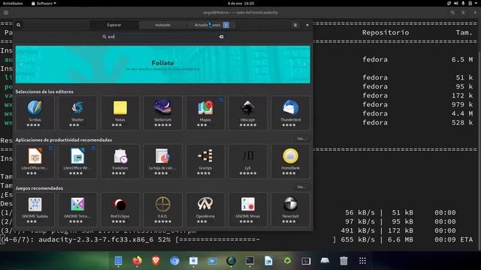The height and width of the screenshot is (270, 481).
Task: Select the Notas app tile
Action: click(x=120, y=113)
